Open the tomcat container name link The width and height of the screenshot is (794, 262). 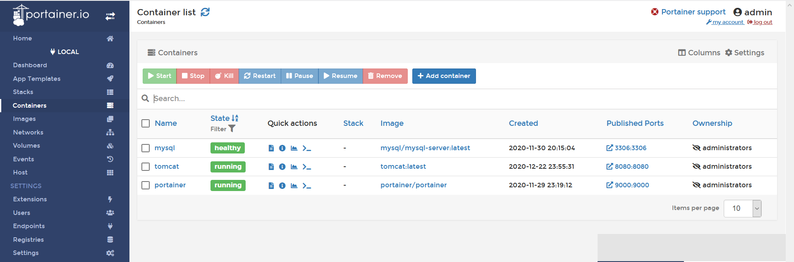click(167, 166)
